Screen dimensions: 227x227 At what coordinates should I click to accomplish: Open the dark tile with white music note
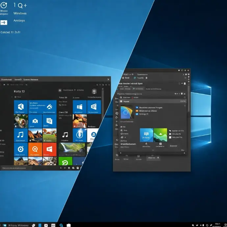(x=65, y=135)
